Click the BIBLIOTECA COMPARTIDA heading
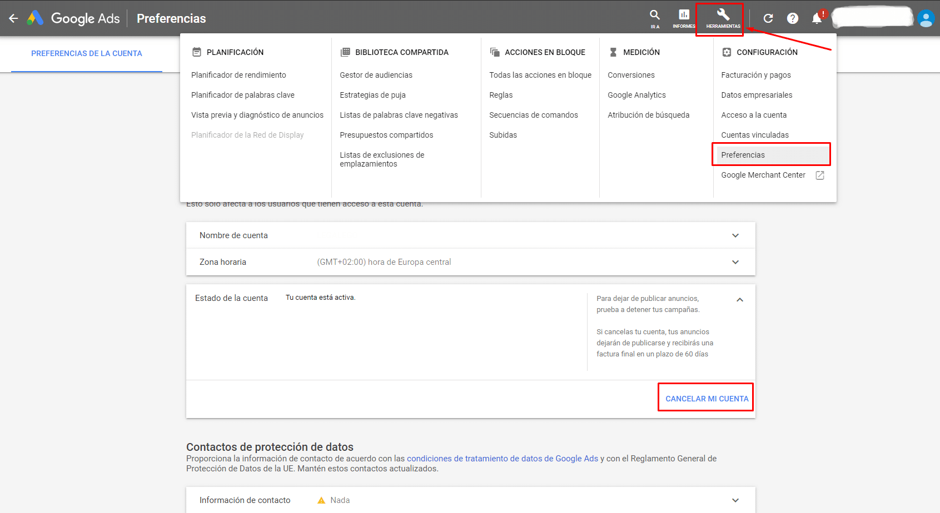940x513 pixels. (x=402, y=52)
